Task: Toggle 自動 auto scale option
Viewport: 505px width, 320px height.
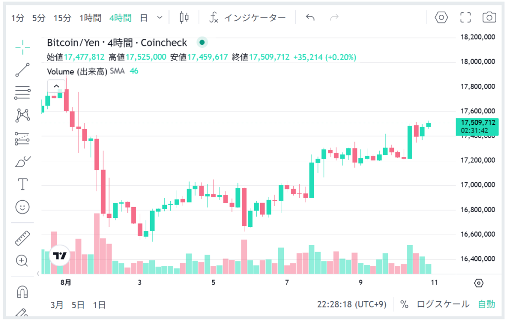Action: [x=486, y=304]
